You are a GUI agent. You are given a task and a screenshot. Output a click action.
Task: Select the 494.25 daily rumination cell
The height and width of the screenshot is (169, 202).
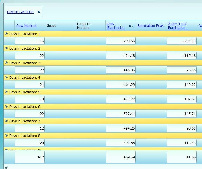[x=121, y=128]
